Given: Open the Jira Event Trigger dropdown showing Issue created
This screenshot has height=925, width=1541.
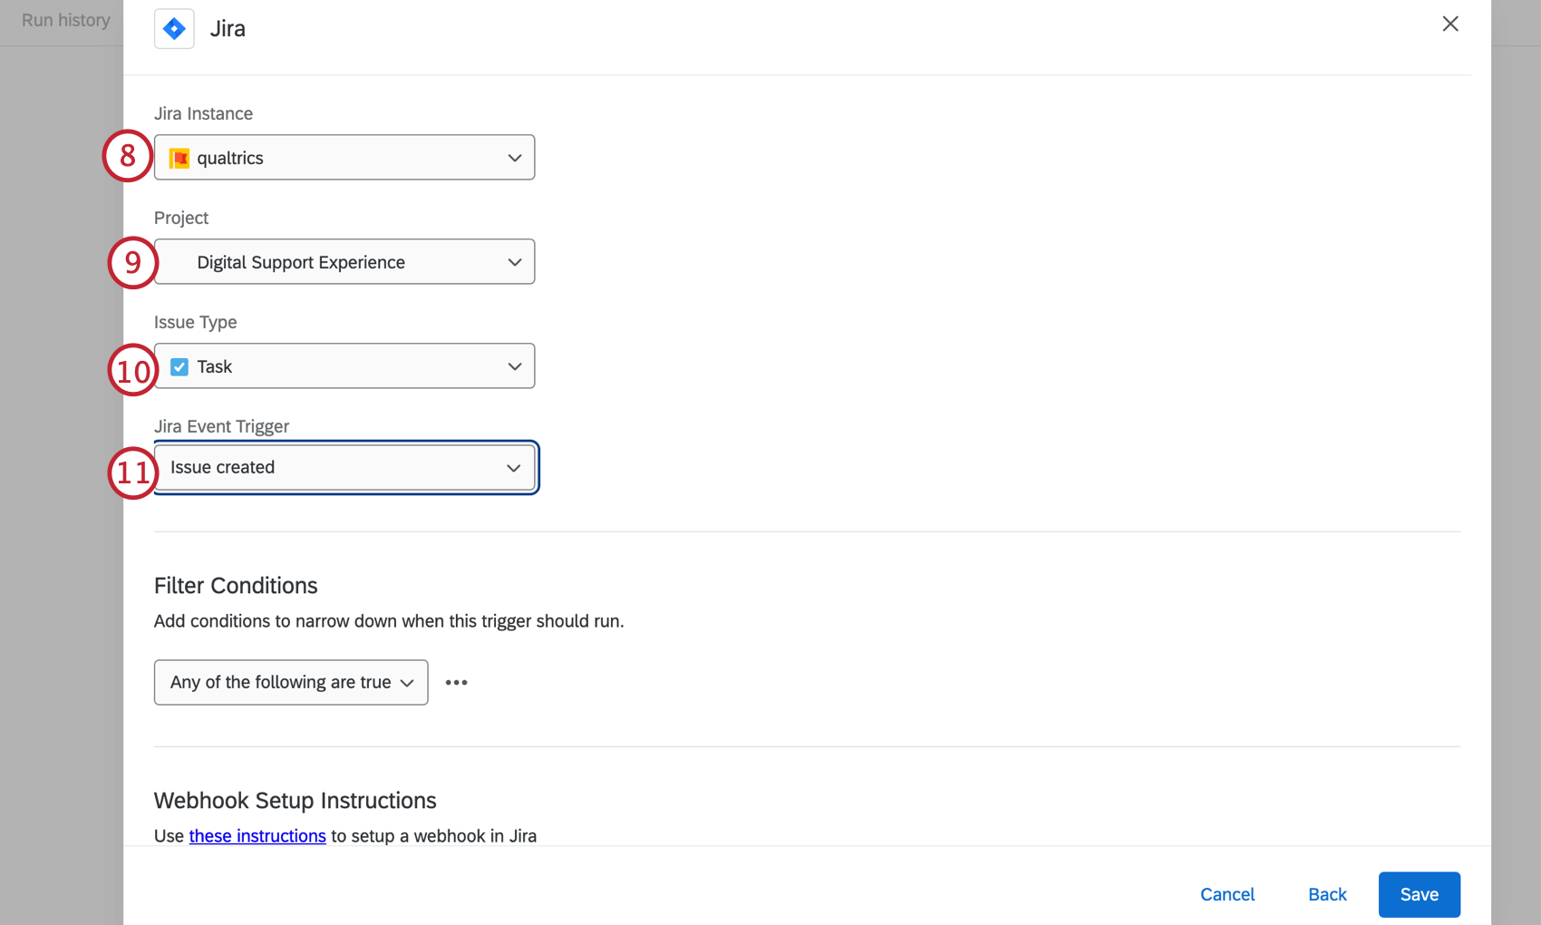Looking at the screenshot, I should click(x=344, y=467).
